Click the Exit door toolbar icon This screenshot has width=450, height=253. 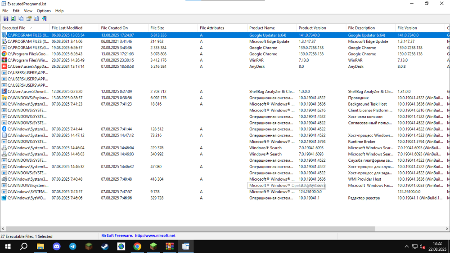[x=44, y=18]
